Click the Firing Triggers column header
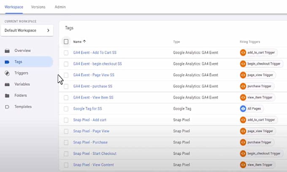This screenshot has width=287, height=172. [x=250, y=42]
